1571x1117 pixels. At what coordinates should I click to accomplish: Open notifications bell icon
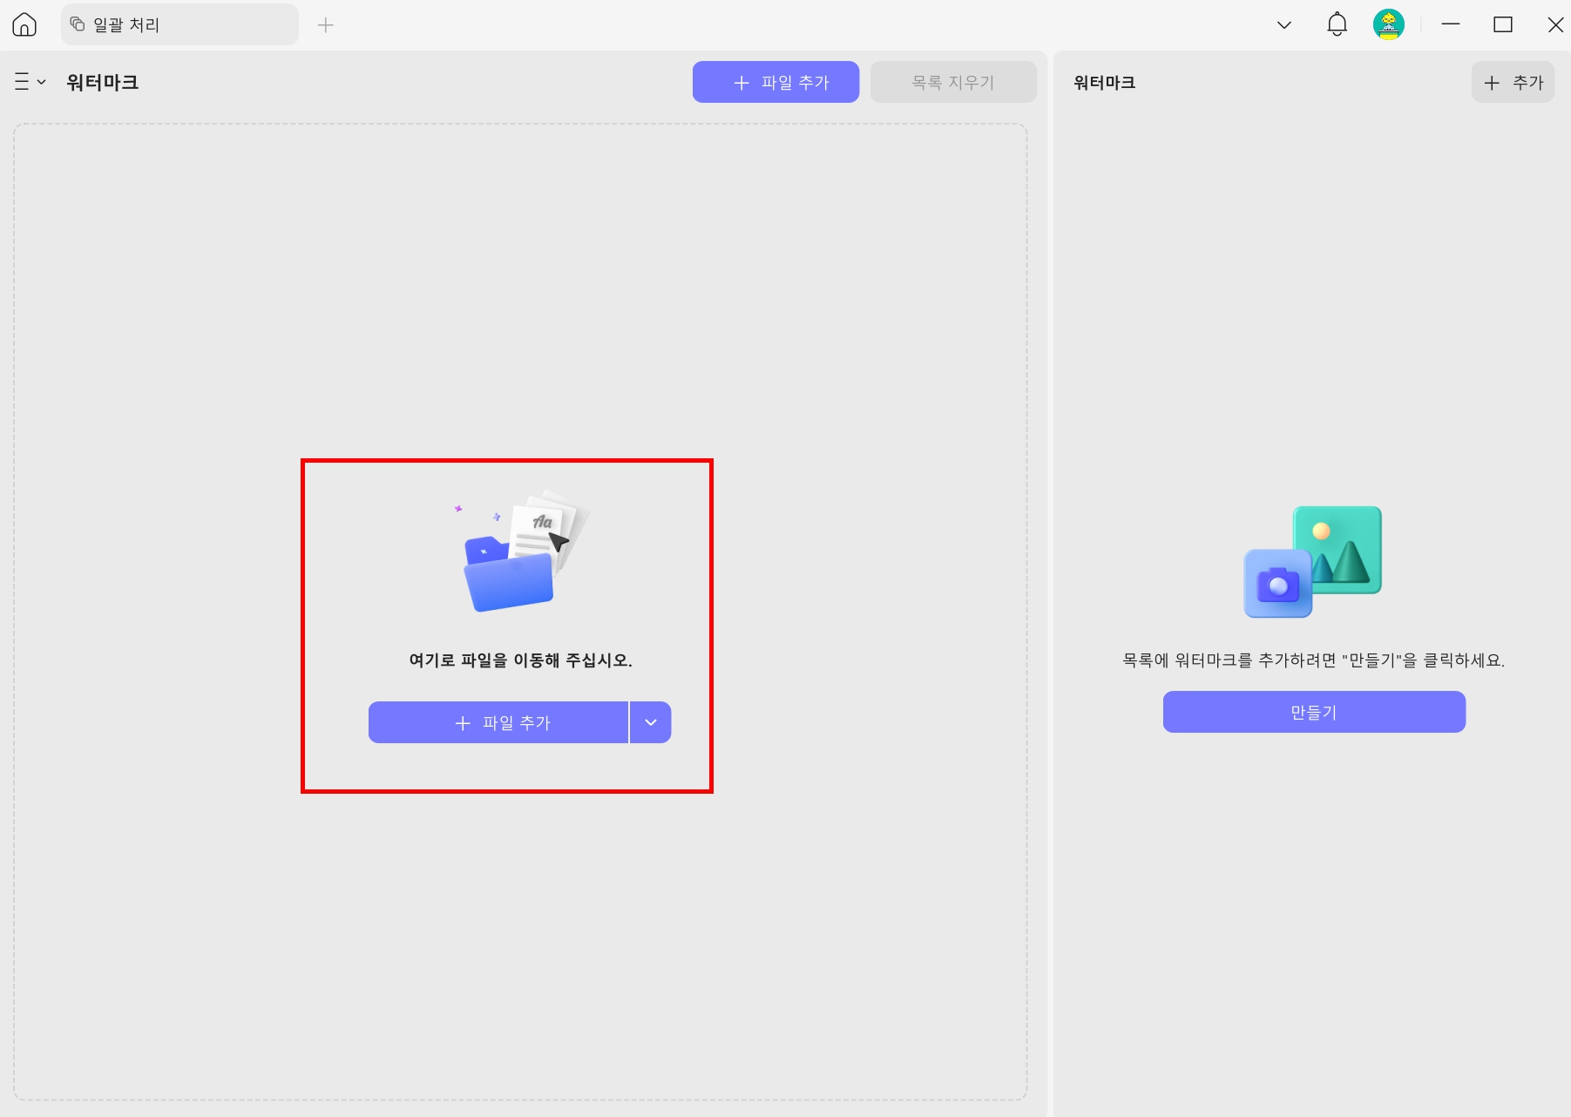click(x=1337, y=24)
